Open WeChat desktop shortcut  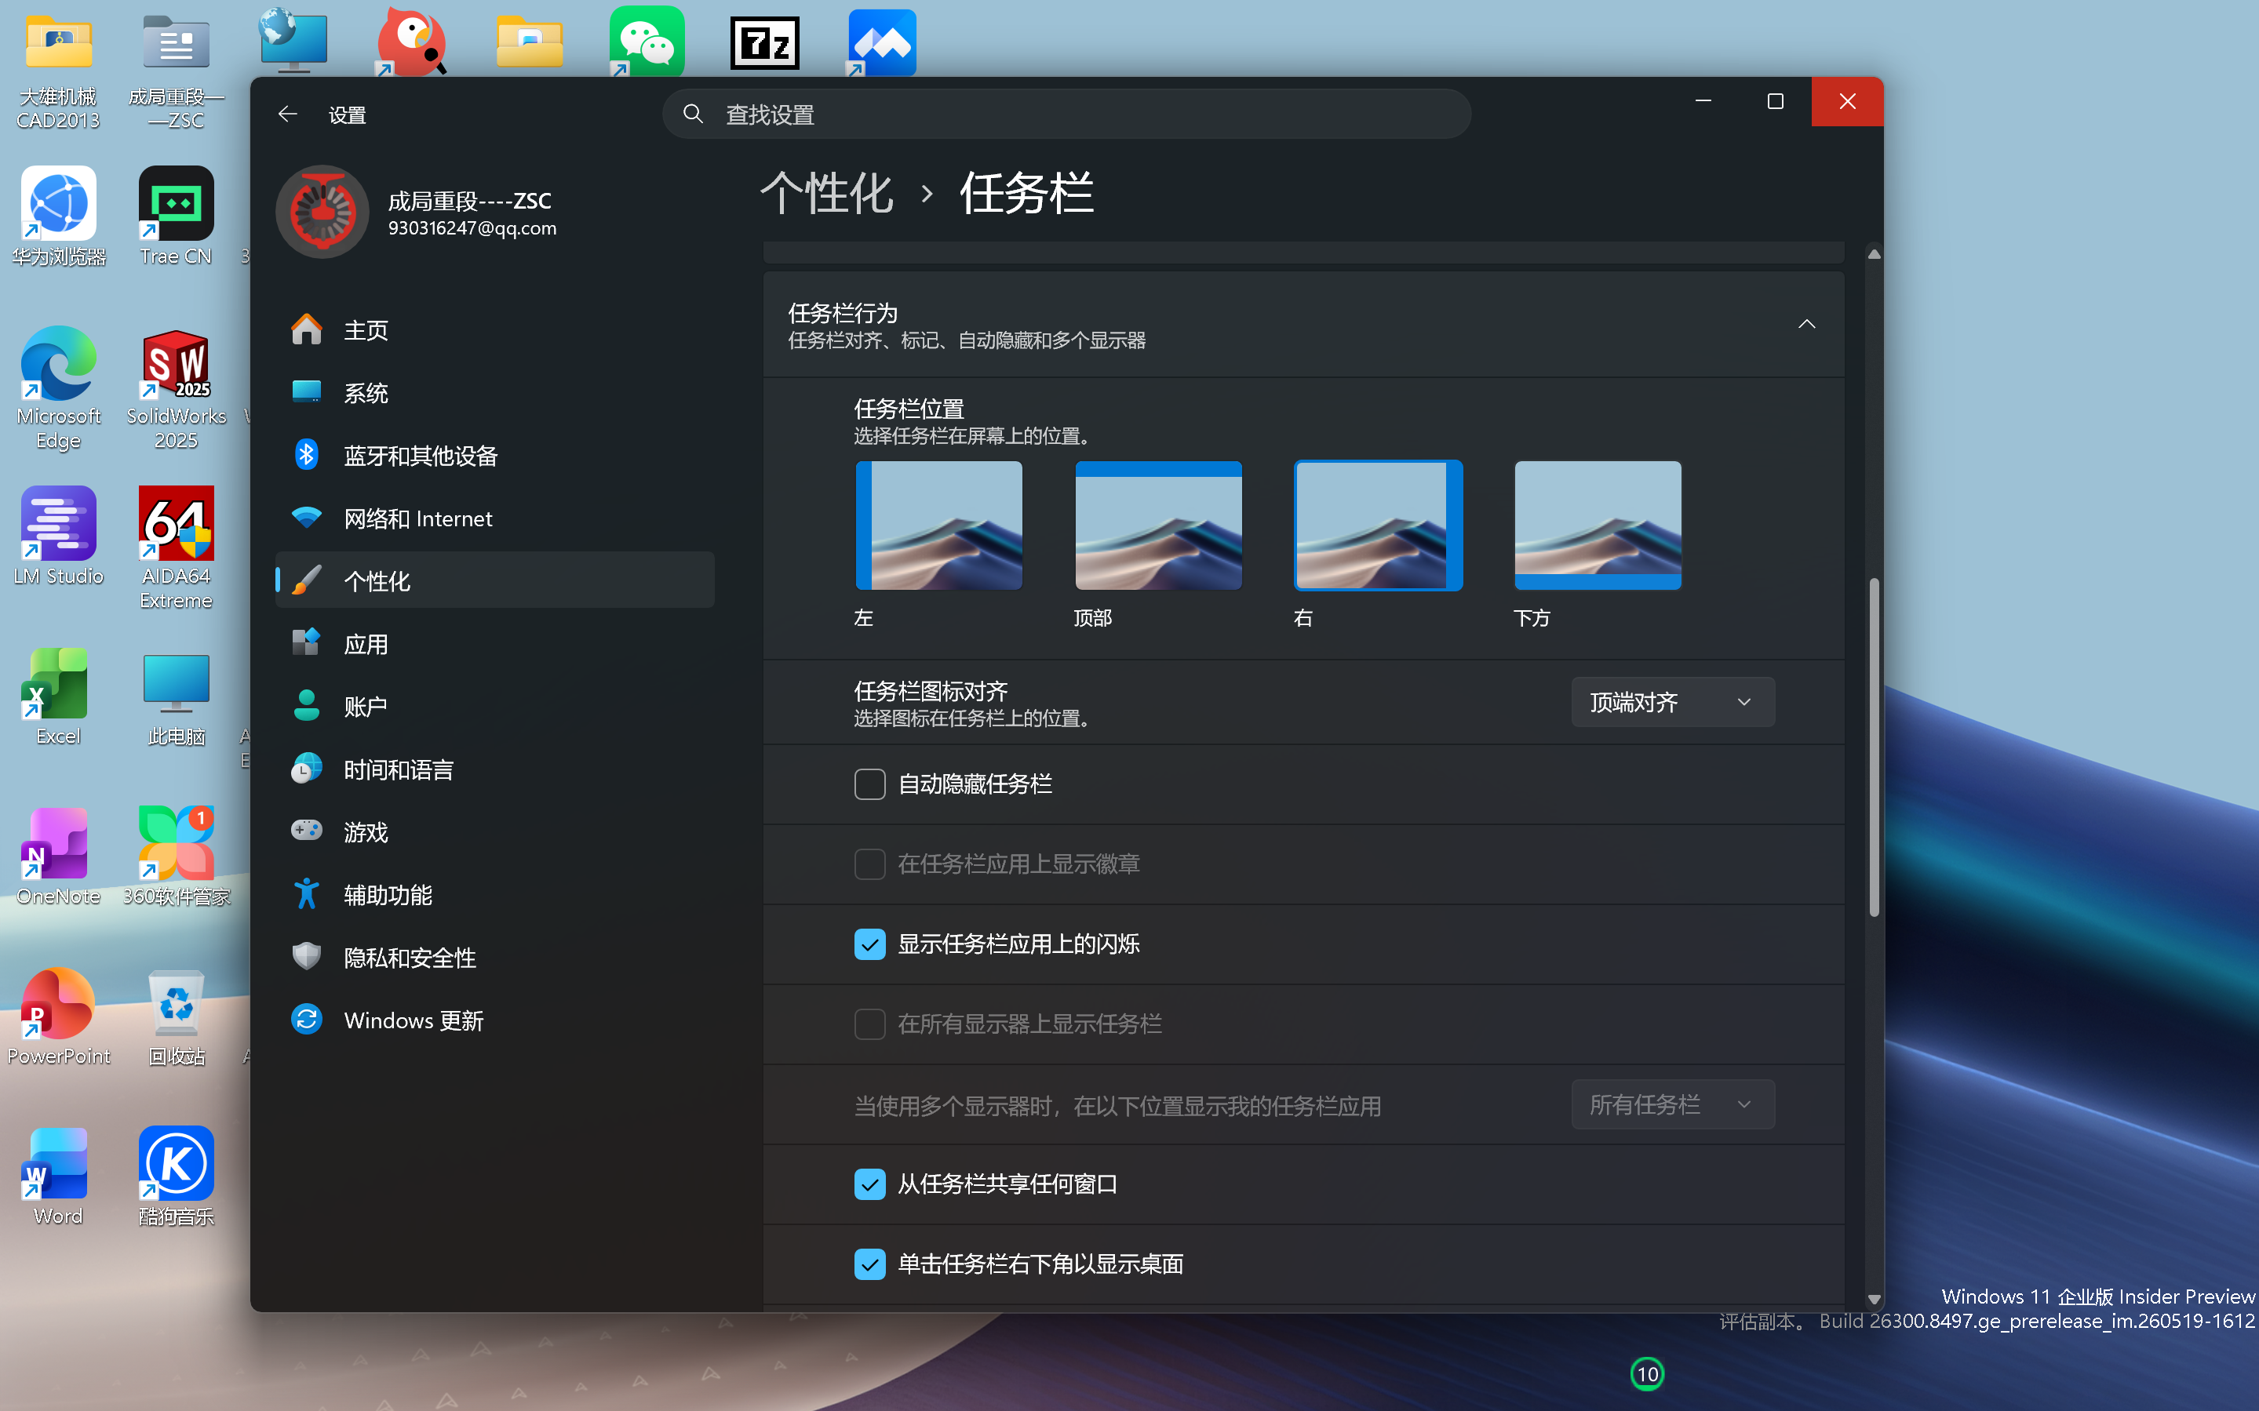[646, 42]
